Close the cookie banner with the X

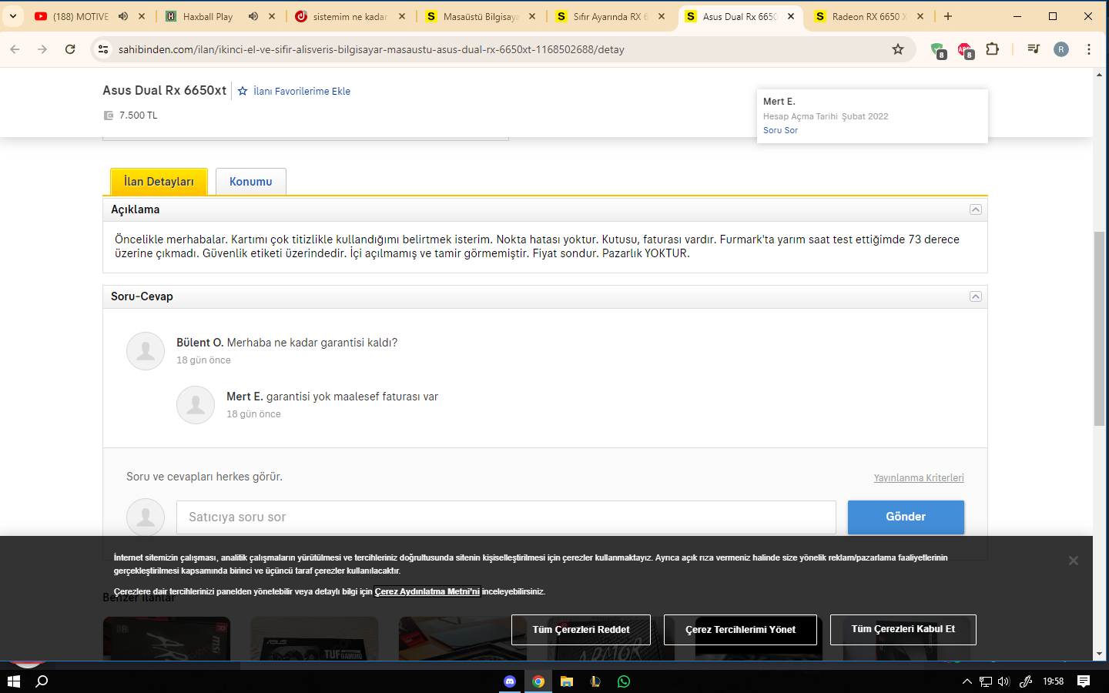[1073, 561]
